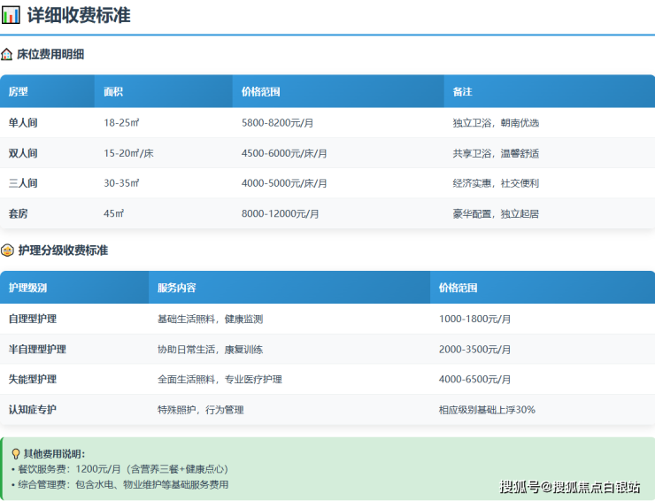Click the 备注 column header
Screen dimensions: 655x501
(x=462, y=92)
